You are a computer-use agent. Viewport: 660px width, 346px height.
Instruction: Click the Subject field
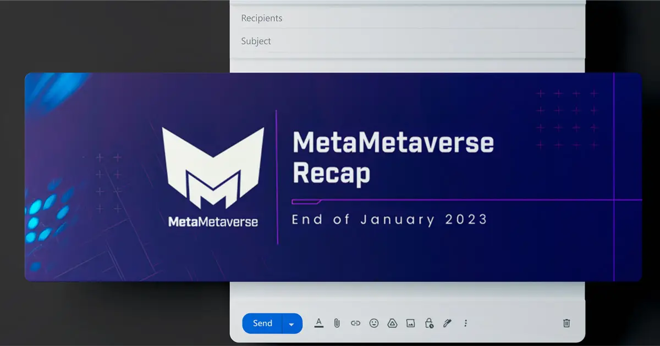coord(407,41)
